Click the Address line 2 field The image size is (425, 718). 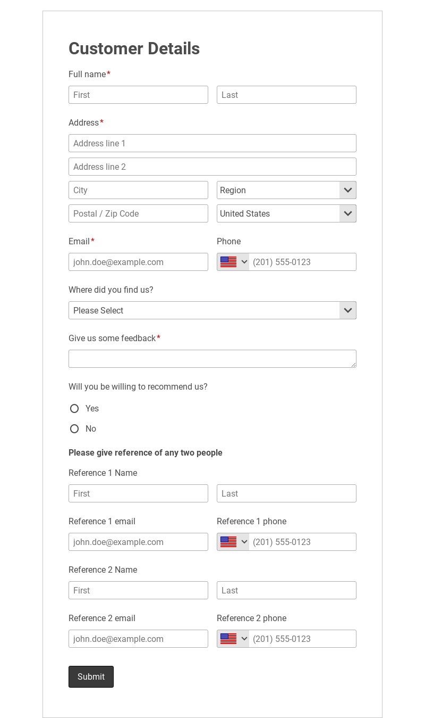(212, 167)
